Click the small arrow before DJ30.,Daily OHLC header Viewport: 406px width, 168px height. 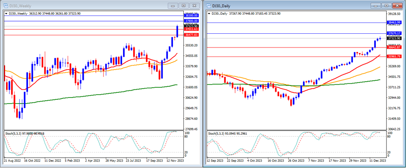click(x=209, y=13)
